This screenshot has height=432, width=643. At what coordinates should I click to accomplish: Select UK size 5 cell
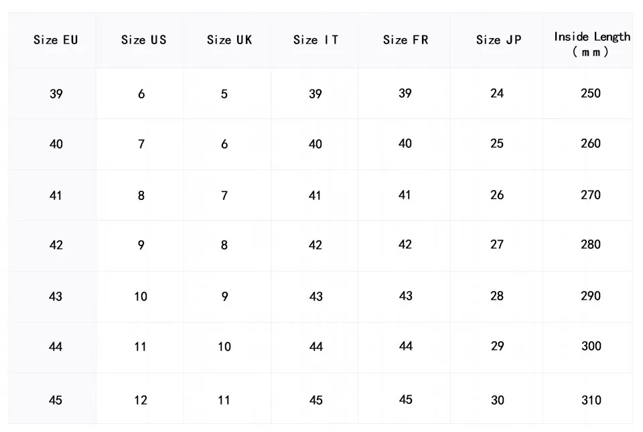[224, 94]
